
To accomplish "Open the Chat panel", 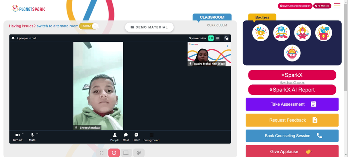I will [x=126, y=137].
